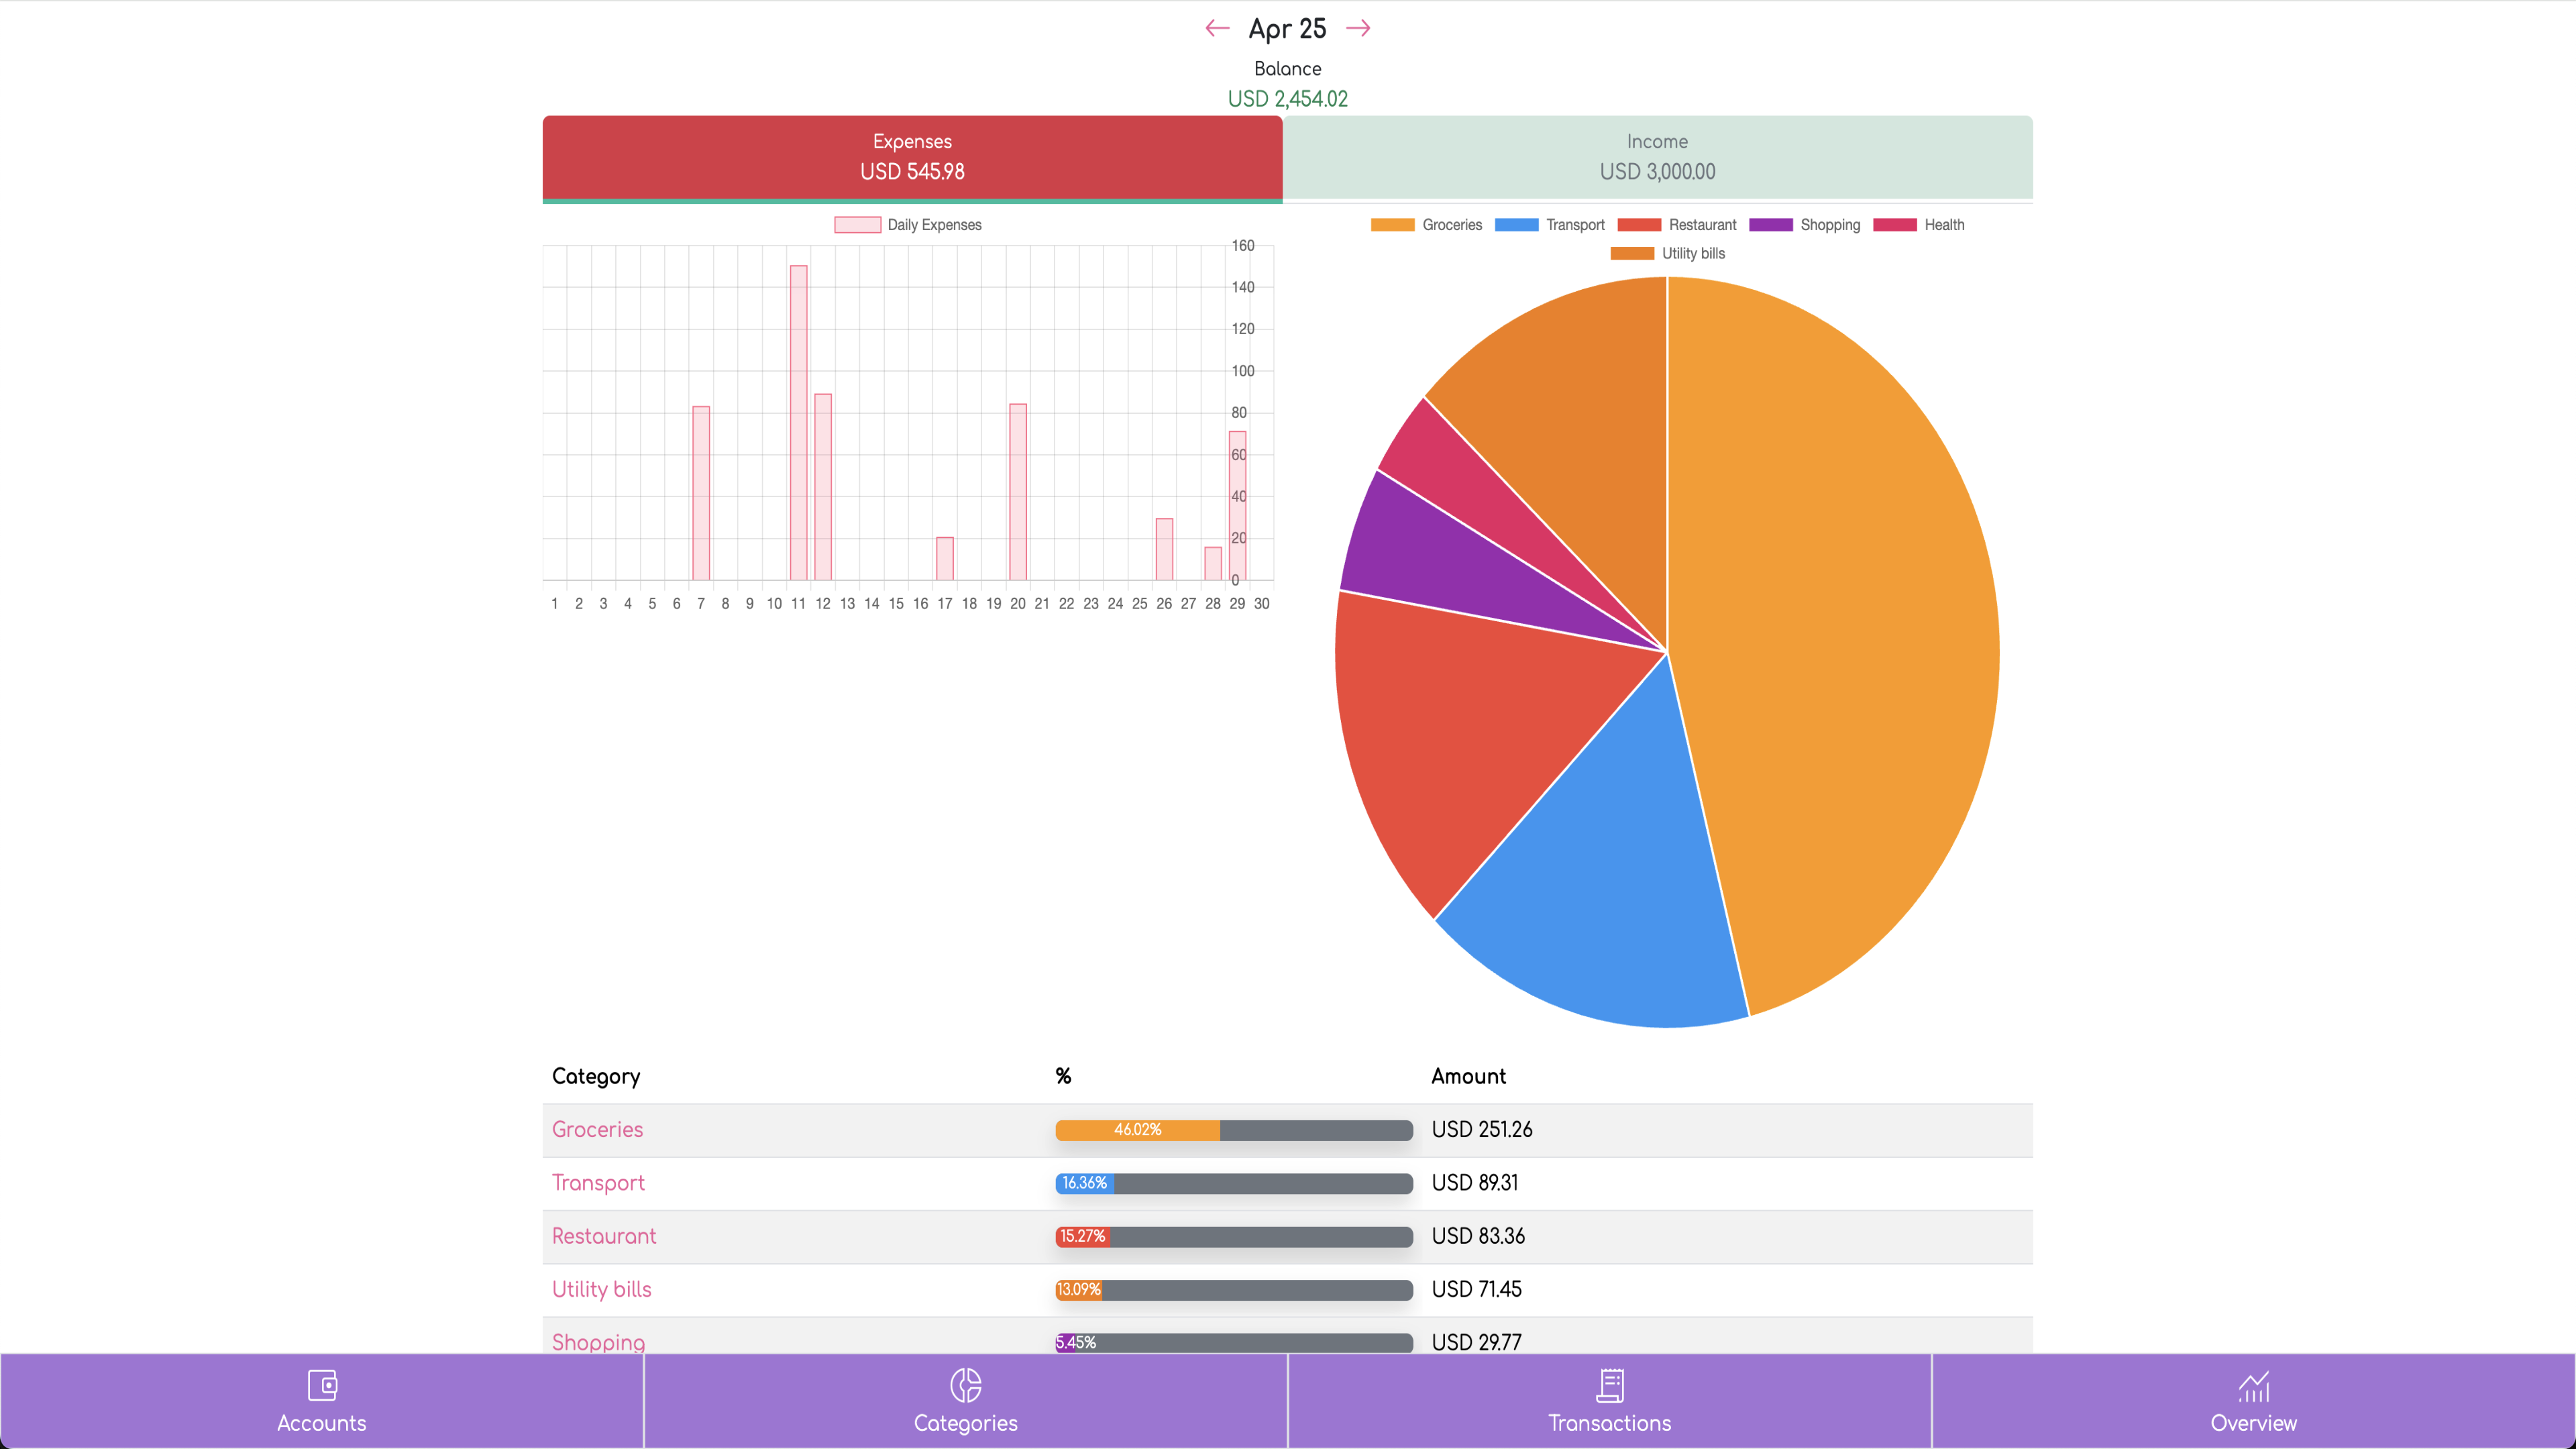This screenshot has width=2576, height=1449.
Task: Click the day 29 expense bar
Action: point(1237,506)
